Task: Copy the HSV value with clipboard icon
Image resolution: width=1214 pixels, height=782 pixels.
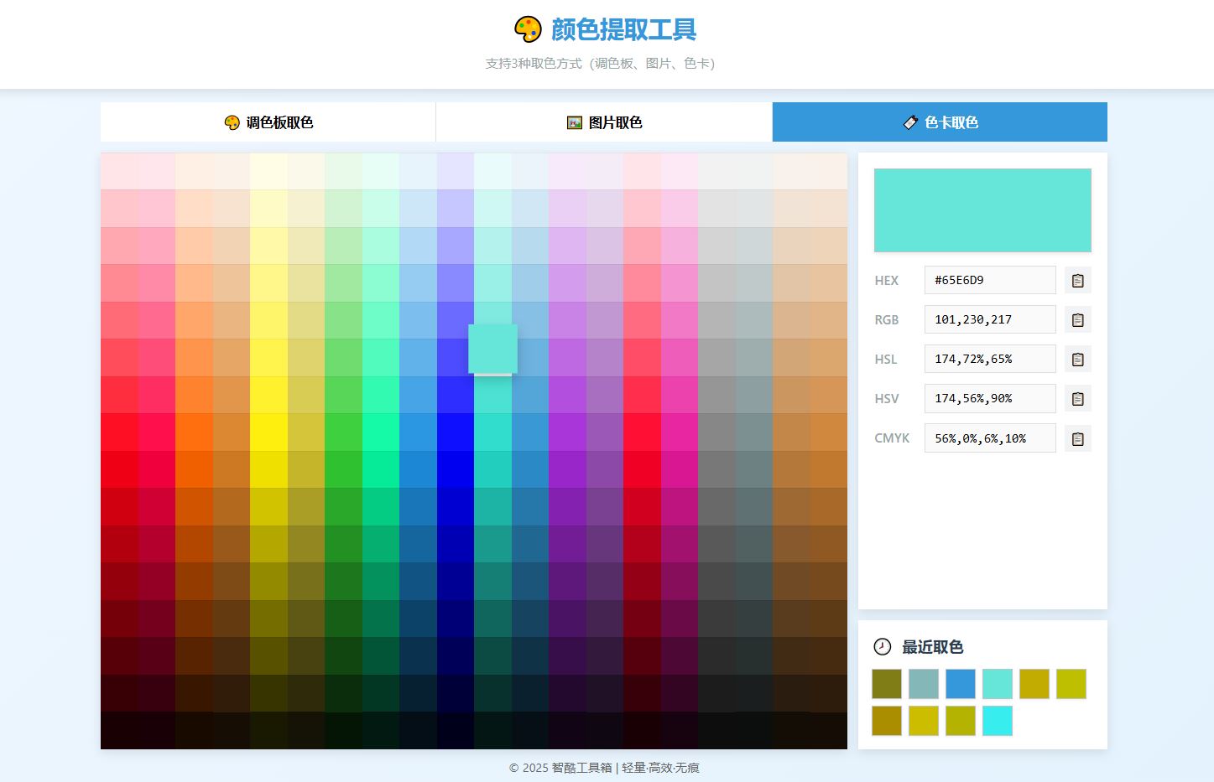Action: 1077,399
